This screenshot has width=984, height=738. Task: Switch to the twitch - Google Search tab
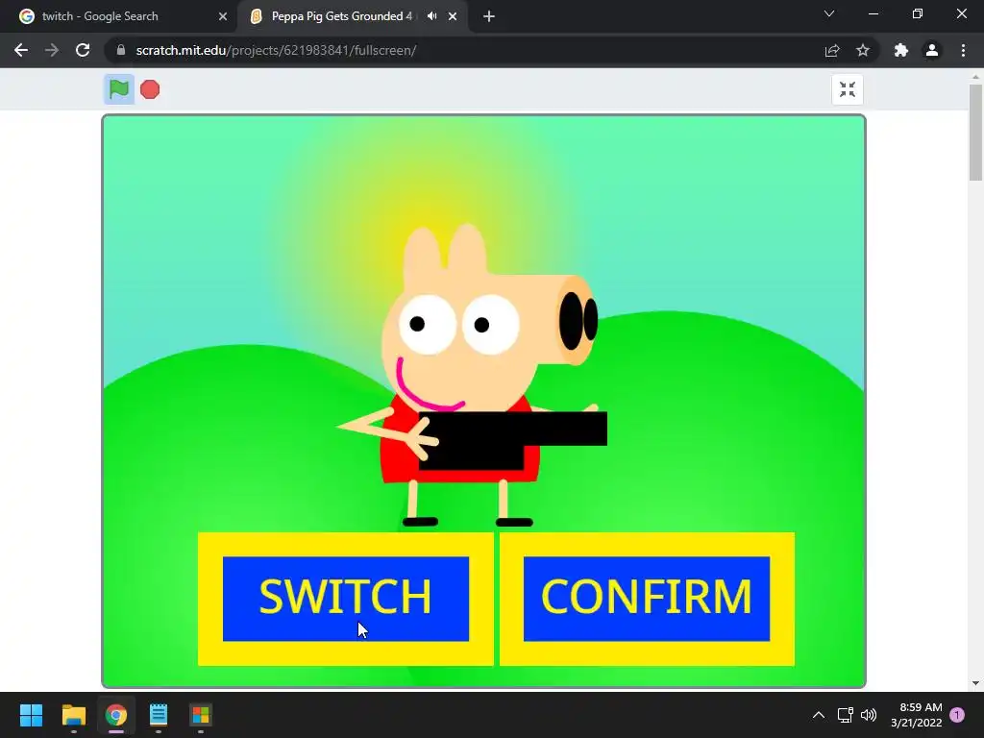(118, 16)
